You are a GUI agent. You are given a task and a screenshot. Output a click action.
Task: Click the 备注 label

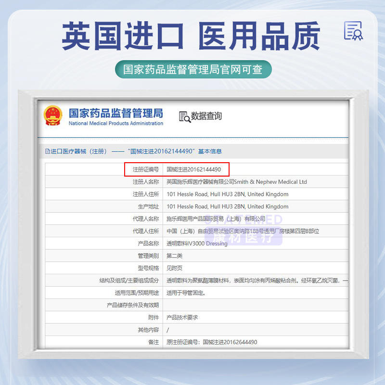tap(154, 342)
